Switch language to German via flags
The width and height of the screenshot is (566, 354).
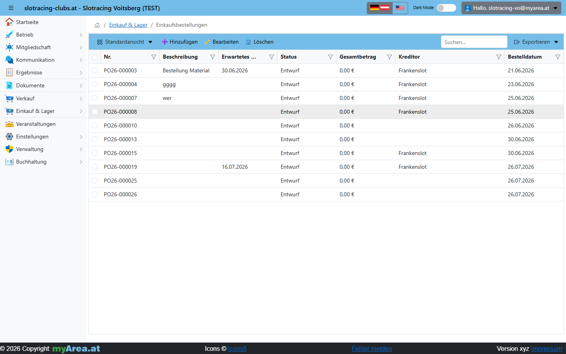pos(380,8)
